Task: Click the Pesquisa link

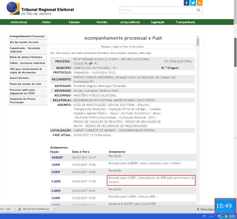Action: (106, 47)
